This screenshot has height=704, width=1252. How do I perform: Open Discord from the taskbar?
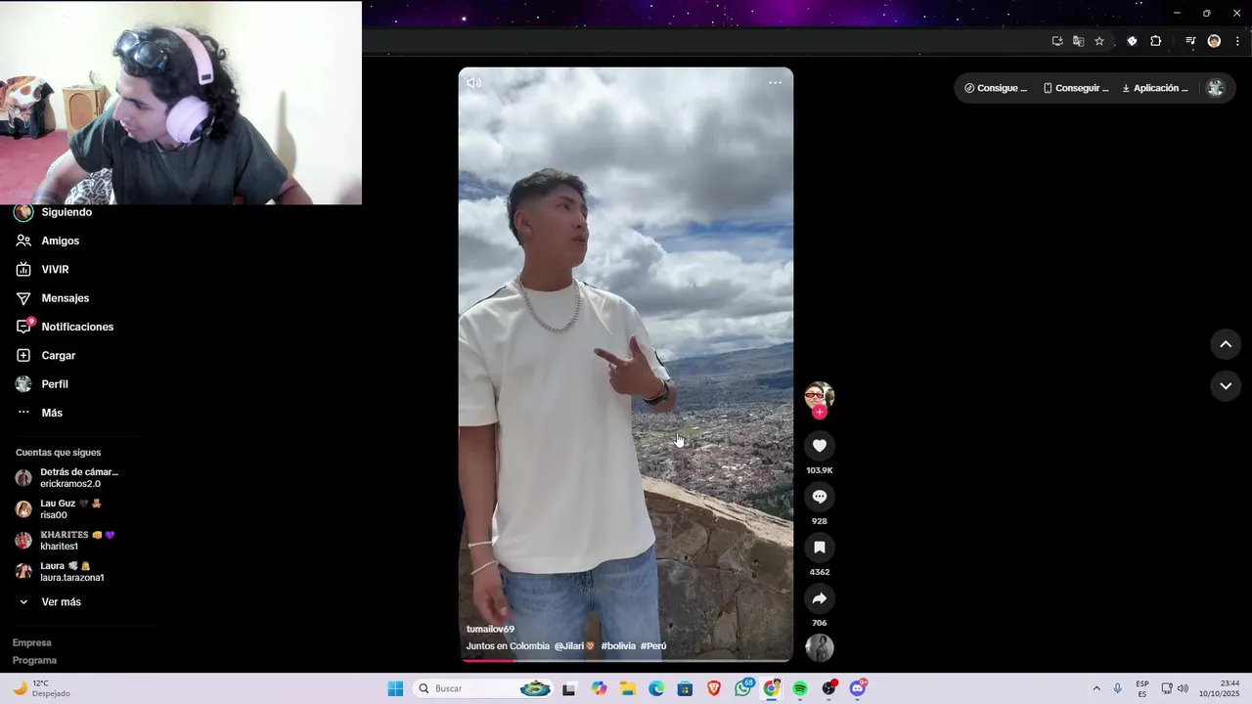[x=858, y=688]
